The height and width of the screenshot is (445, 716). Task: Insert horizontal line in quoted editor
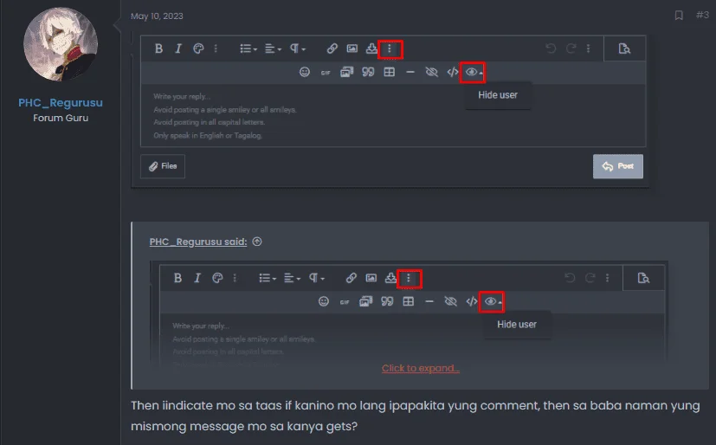pos(429,301)
